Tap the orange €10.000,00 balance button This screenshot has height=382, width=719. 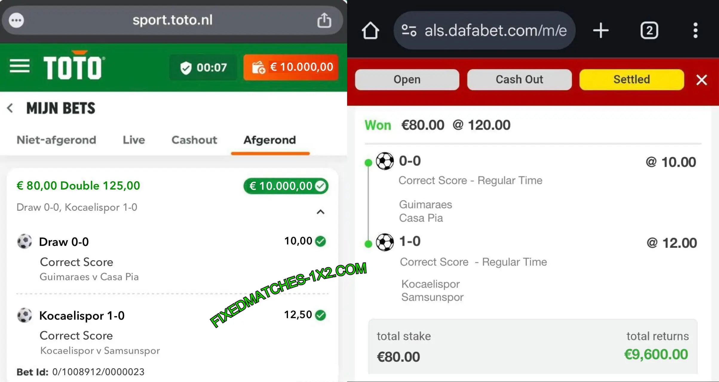click(291, 67)
